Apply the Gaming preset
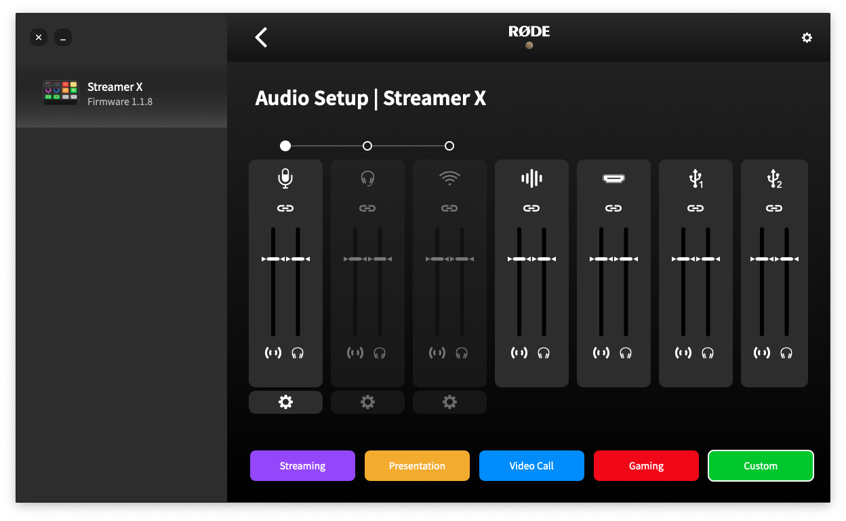The width and height of the screenshot is (846, 521). 646,466
